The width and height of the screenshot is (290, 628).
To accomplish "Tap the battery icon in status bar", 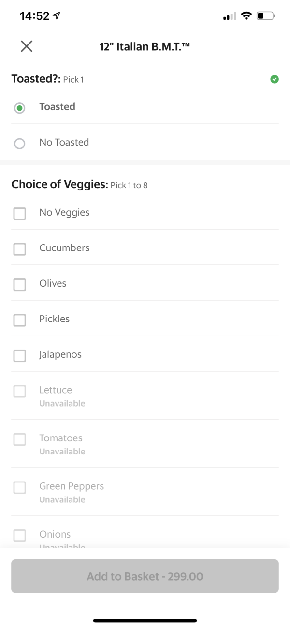I will coord(265,16).
